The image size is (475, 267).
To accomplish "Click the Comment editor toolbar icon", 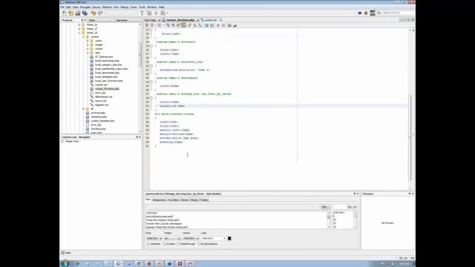I will coord(229,25).
